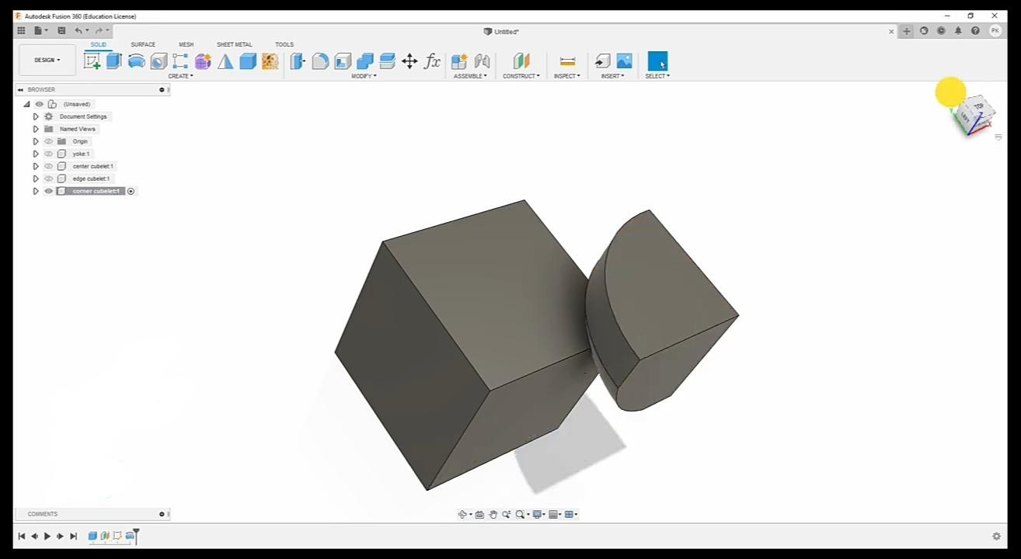
Task: Play the timeline
Action: point(47,536)
